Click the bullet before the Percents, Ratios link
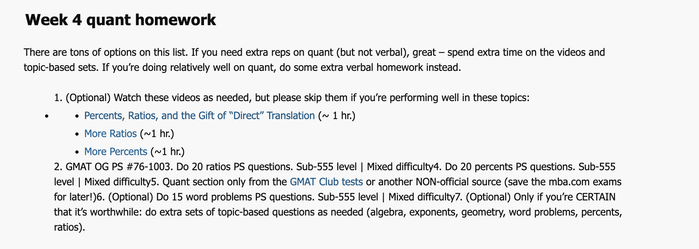The width and height of the screenshot is (699, 249). tap(77, 116)
